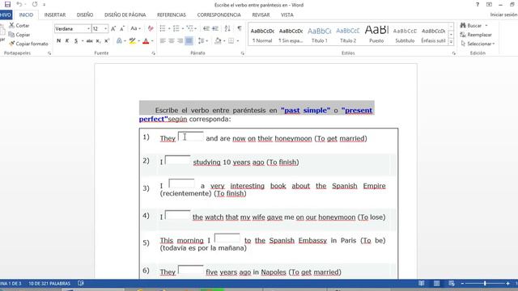Open the REVISAR tab
The image size is (518, 291).
point(261,15)
